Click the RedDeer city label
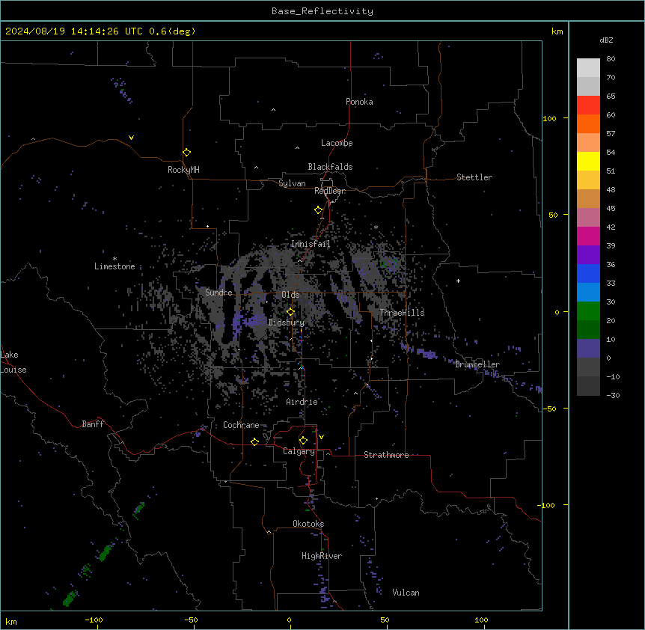This screenshot has height=630, width=645. 330,191
